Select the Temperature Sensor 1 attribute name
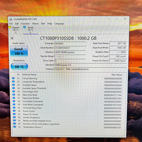Screen dimensions: 142x142 (33, 127)
